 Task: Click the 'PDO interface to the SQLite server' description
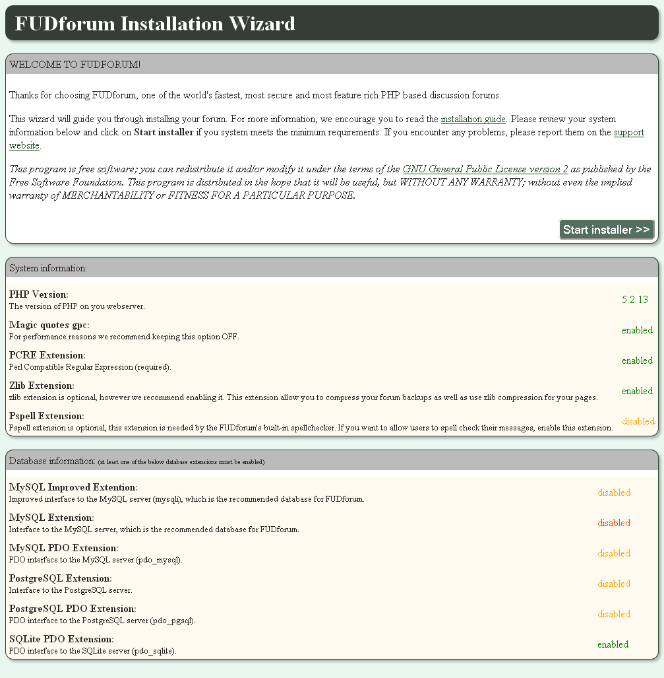coord(92,651)
